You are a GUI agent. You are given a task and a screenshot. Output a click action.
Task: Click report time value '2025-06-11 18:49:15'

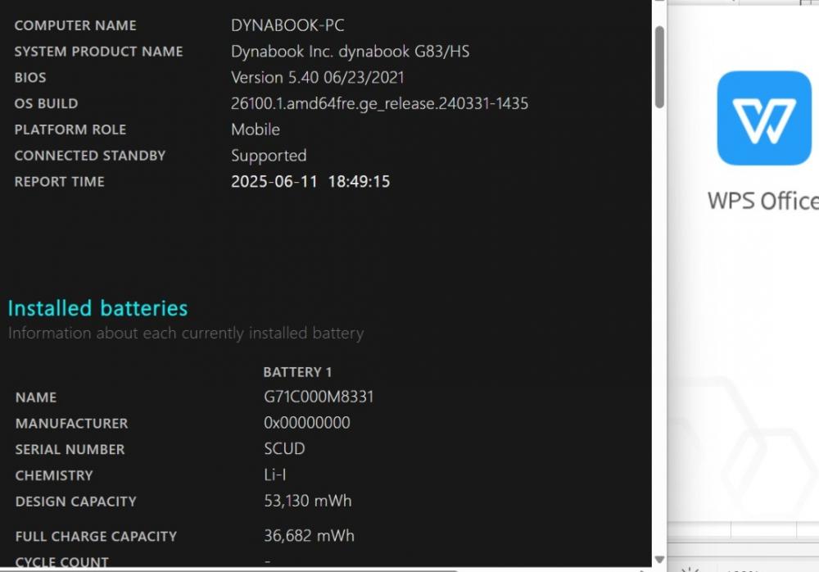click(x=310, y=181)
